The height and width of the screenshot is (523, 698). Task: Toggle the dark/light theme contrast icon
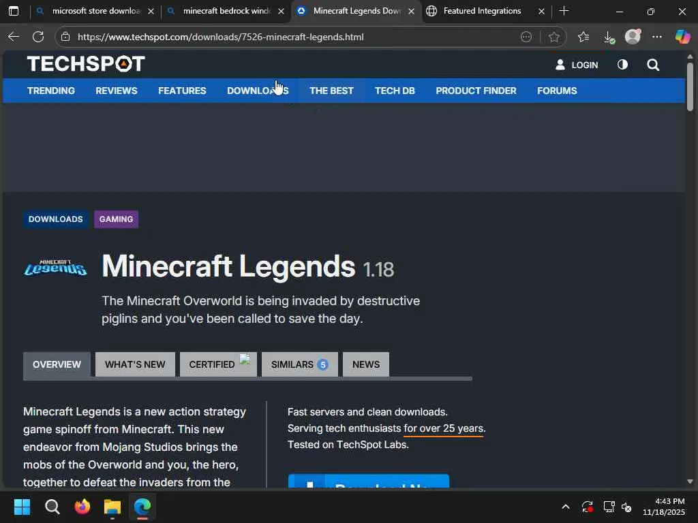coord(622,65)
